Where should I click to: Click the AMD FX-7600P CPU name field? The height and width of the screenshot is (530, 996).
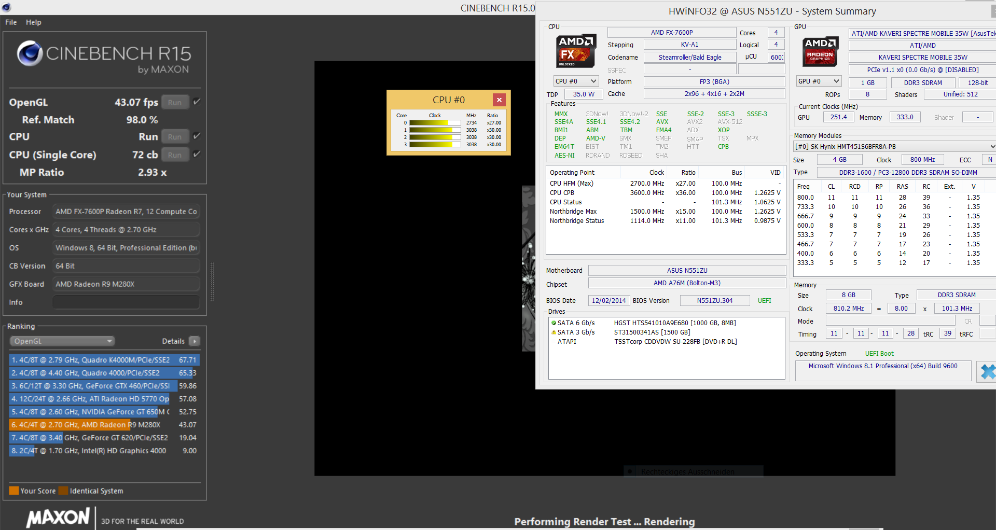pyautogui.click(x=672, y=33)
